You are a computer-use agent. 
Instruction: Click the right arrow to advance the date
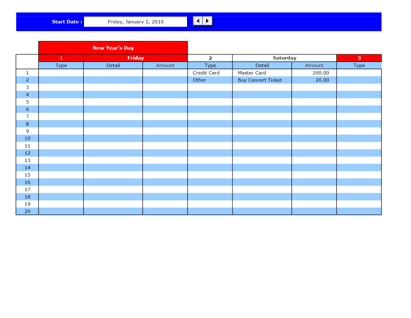point(208,21)
